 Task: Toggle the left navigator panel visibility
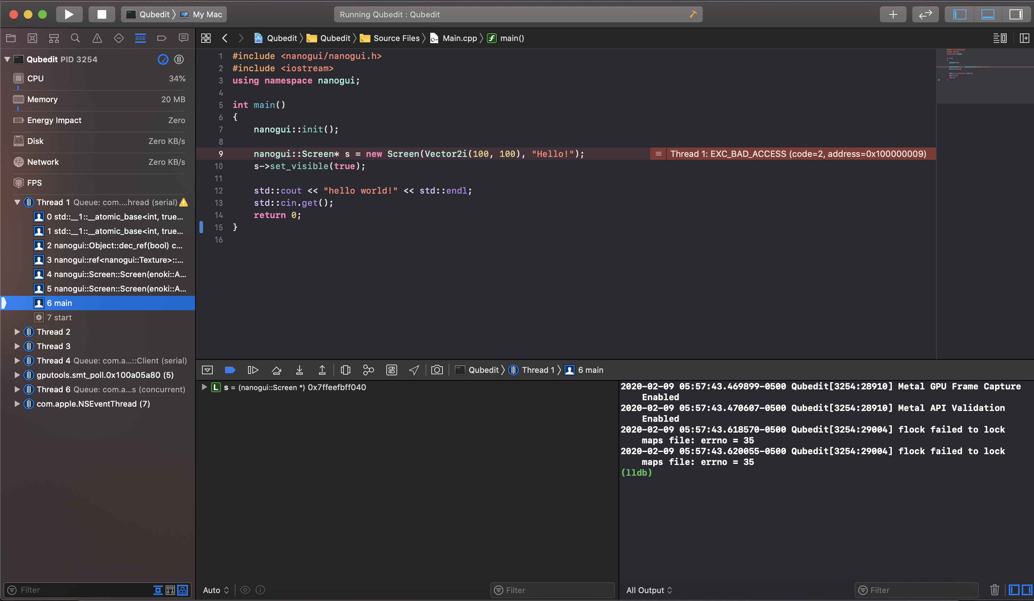point(959,14)
